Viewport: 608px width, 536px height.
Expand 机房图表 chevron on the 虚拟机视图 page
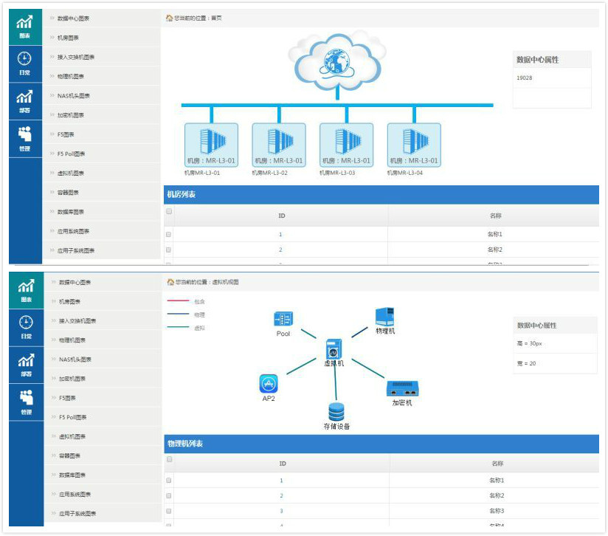pos(54,301)
